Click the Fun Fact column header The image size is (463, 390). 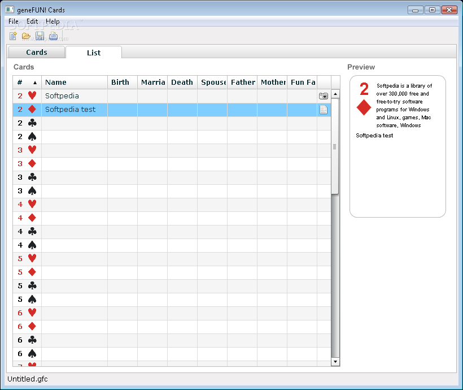pyautogui.click(x=302, y=82)
